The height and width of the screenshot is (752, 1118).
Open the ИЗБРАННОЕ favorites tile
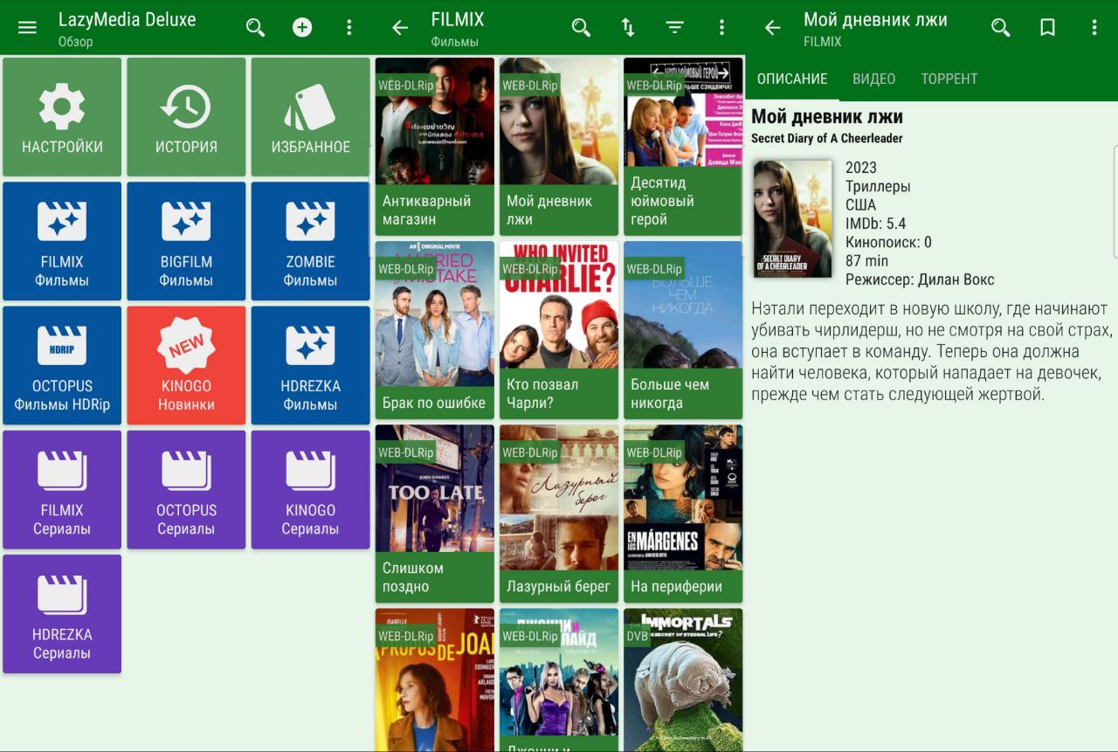310,117
